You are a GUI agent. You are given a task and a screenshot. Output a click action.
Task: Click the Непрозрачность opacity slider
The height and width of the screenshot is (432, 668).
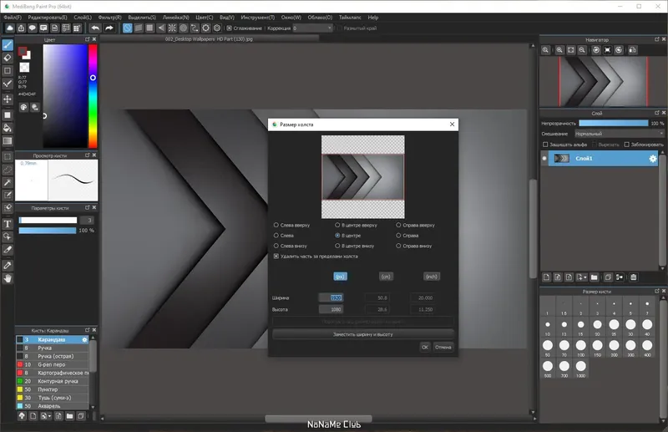tap(614, 123)
